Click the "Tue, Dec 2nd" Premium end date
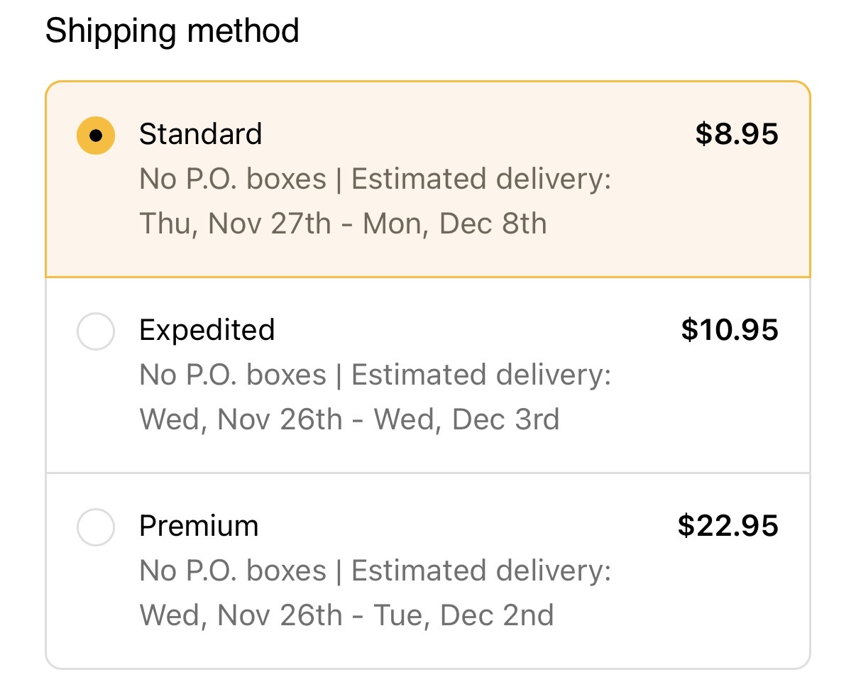This screenshot has height=687, width=856. click(461, 616)
